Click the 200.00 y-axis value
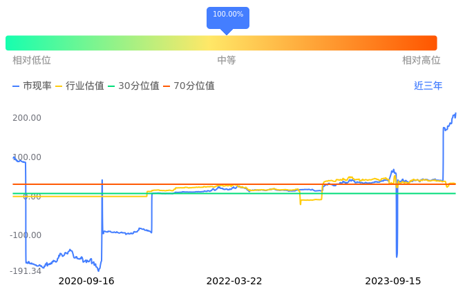The height and width of the screenshot is (305, 474). click(27, 118)
